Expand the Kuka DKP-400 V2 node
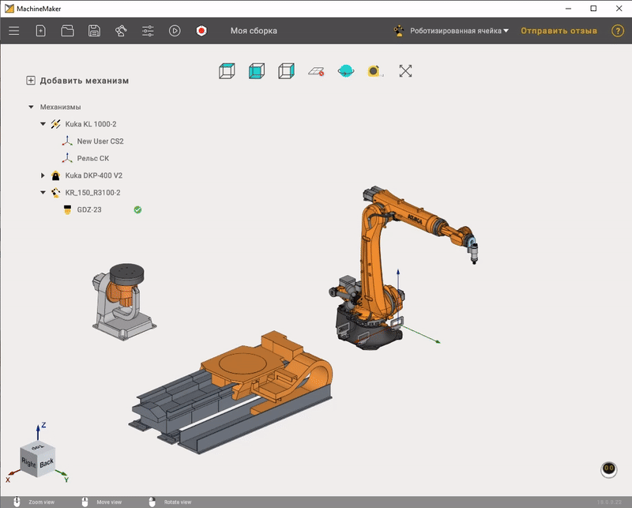 point(43,175)
